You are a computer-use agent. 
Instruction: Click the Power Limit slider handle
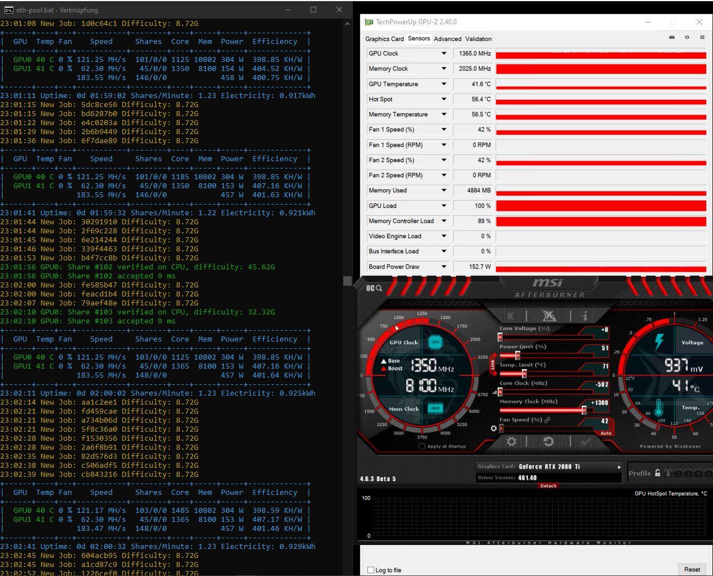517,356
